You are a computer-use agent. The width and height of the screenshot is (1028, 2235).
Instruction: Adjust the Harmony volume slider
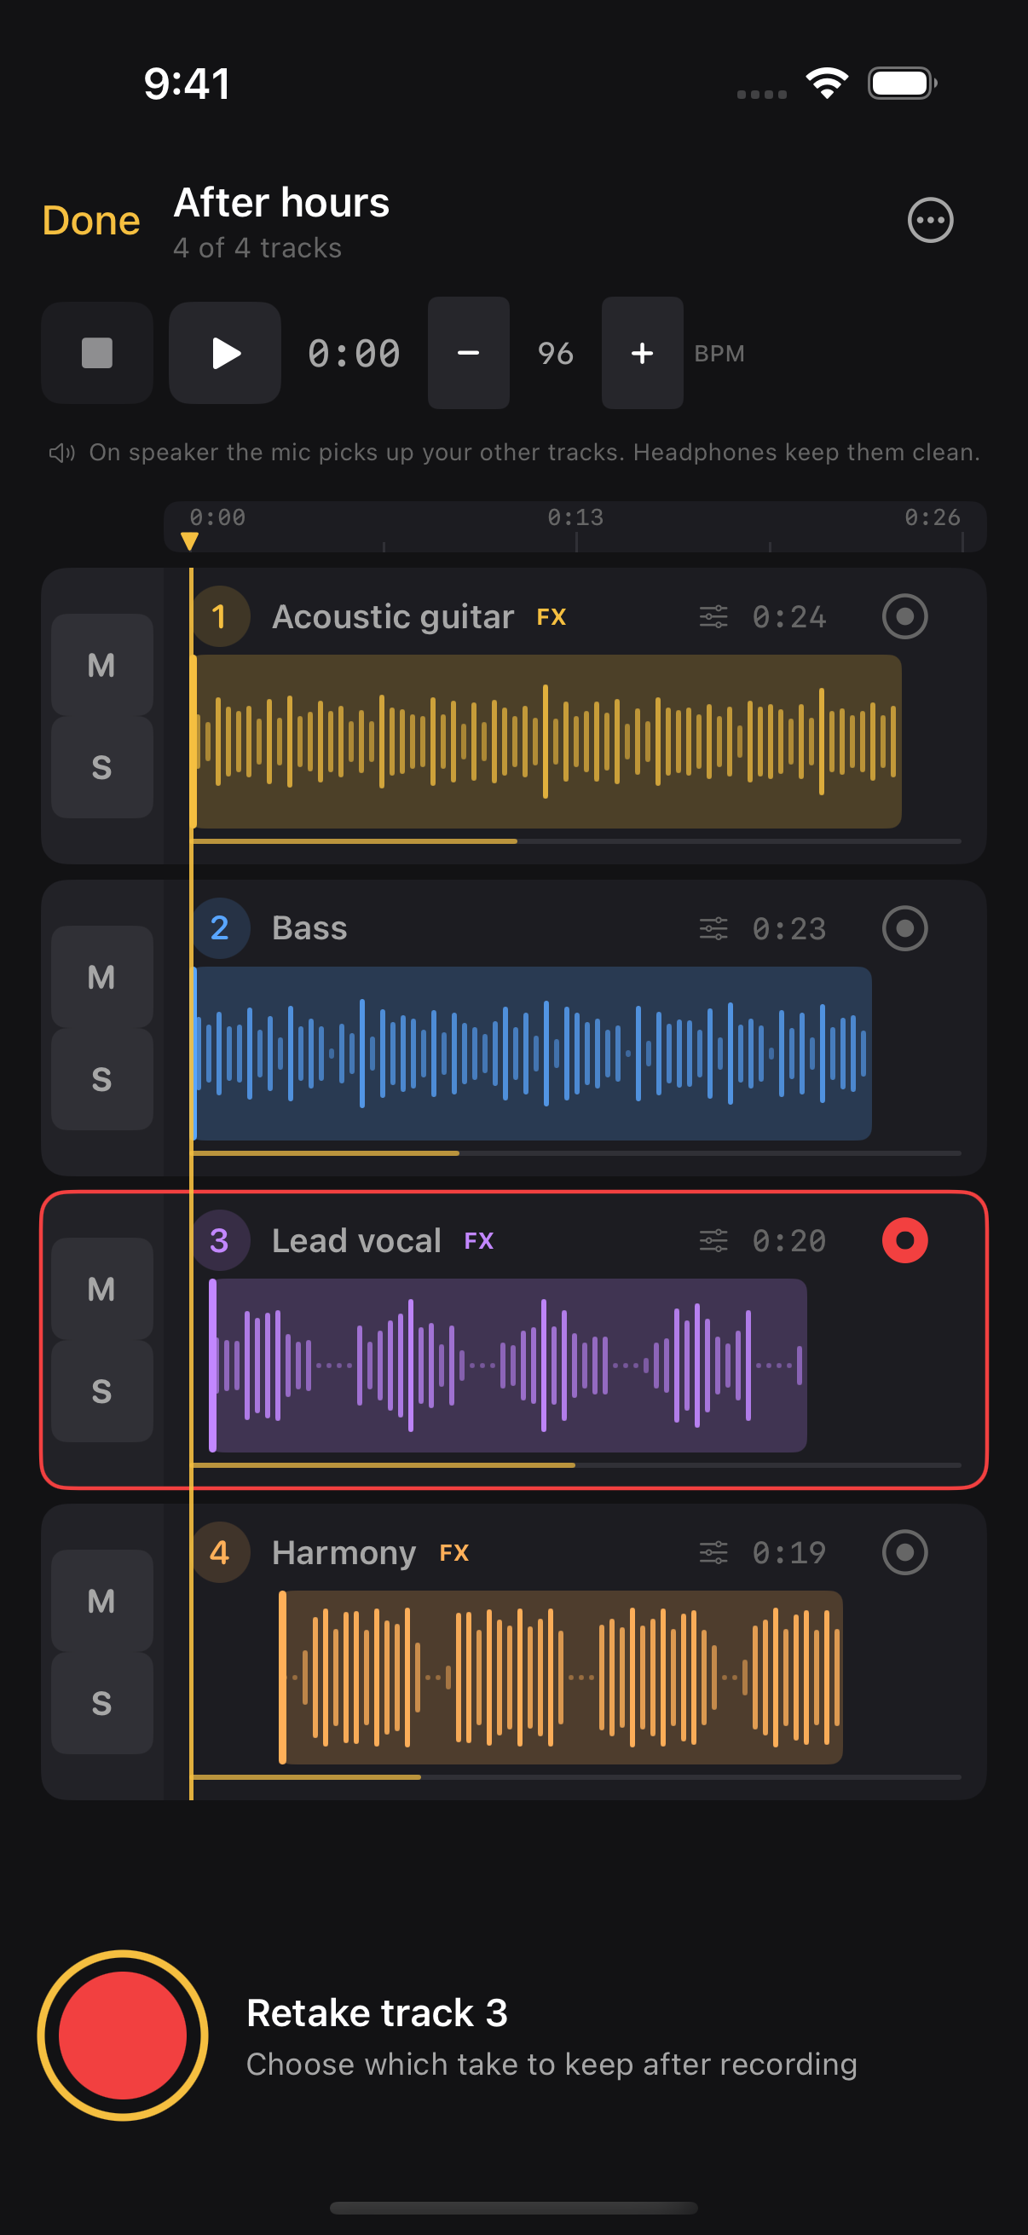(576, 1777)
